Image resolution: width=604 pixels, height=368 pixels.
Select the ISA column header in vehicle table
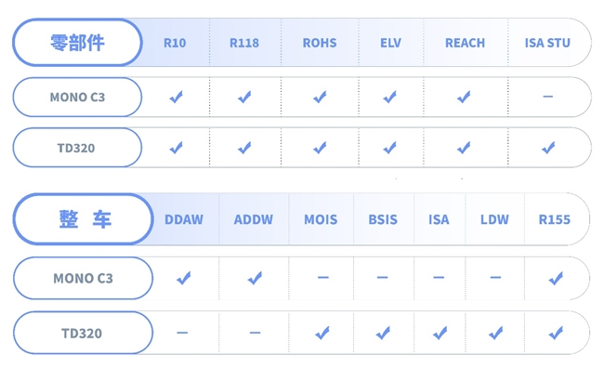[439, 219]
